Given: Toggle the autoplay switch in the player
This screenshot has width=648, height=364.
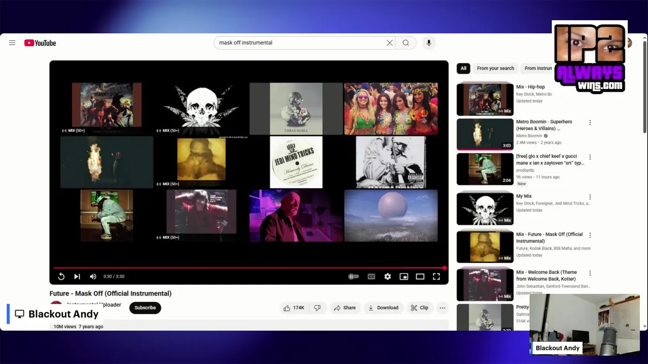Looking at the screenshot, I should (354, 277).
